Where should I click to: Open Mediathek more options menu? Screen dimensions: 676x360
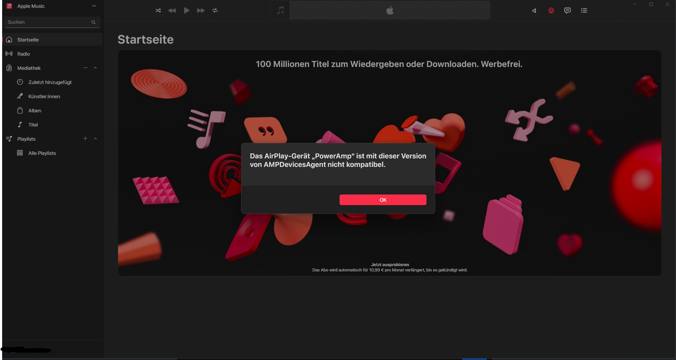pyautogui.click(x=85, y=68)
